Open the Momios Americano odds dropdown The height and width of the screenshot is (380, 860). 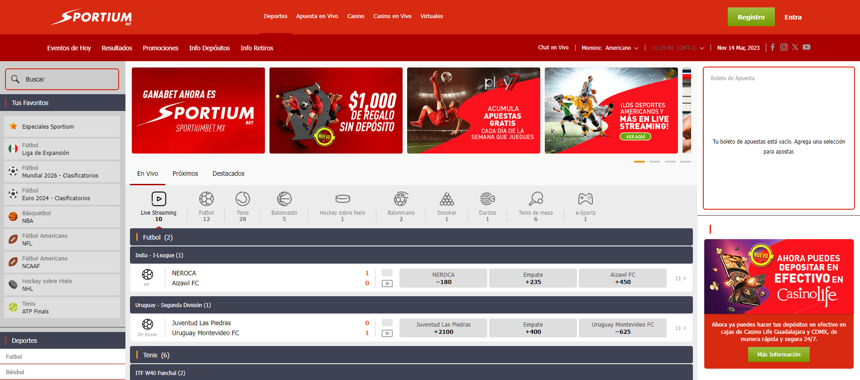tap(621, 48)
